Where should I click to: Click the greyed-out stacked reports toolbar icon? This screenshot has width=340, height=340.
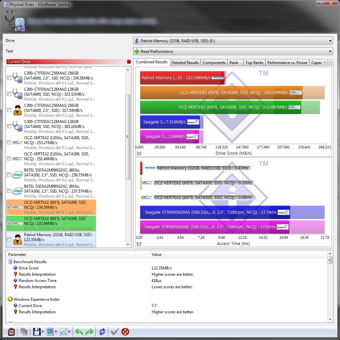click(24, 332)
